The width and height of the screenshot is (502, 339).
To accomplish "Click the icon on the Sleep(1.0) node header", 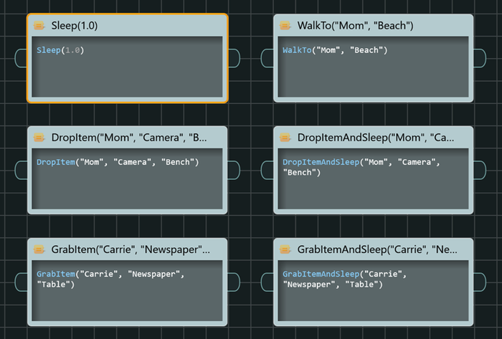I will (x=39, y=26).
